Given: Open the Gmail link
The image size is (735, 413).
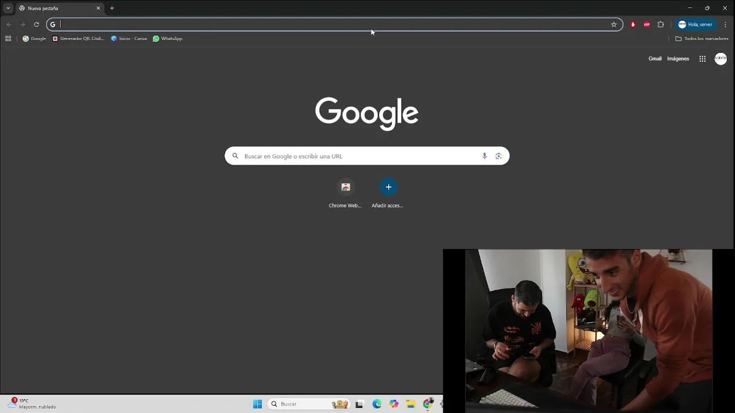Looking at the screenshot, I should (655, 59).
